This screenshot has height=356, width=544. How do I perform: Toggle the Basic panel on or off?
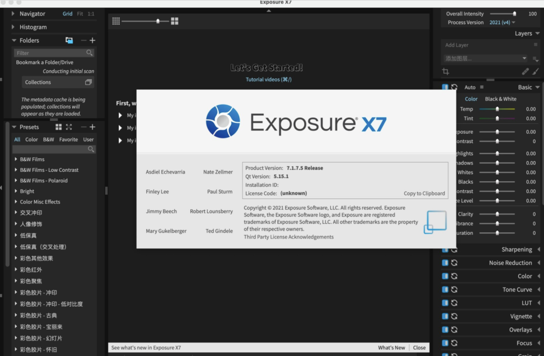pos(445,87)
